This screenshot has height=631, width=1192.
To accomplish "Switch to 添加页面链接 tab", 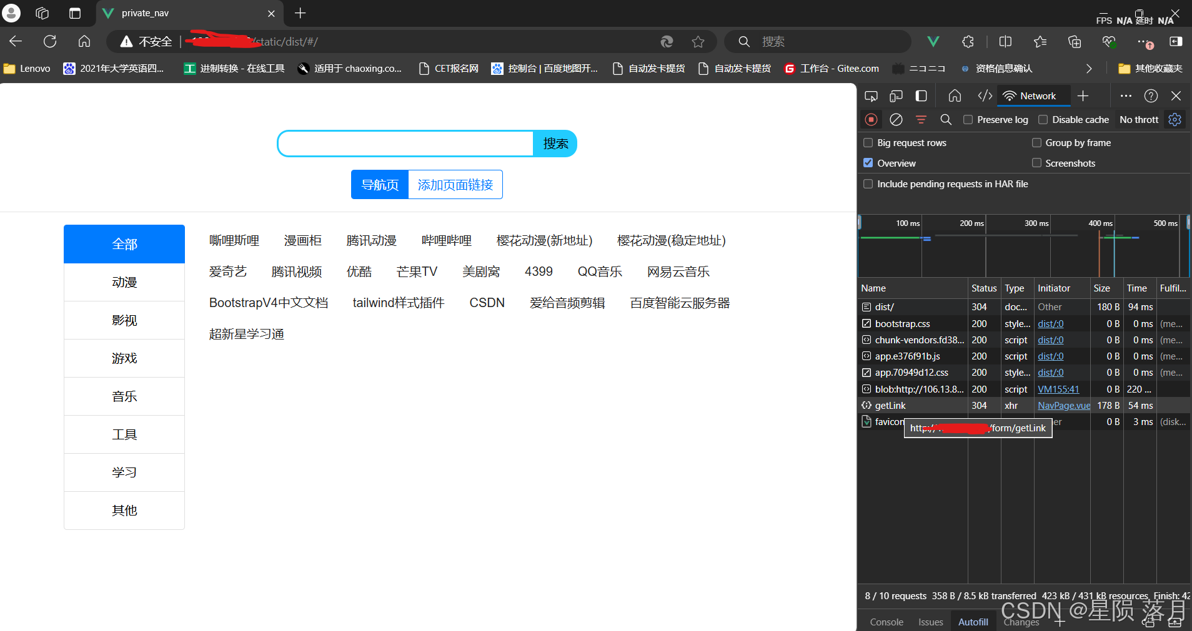I will 455,185.
